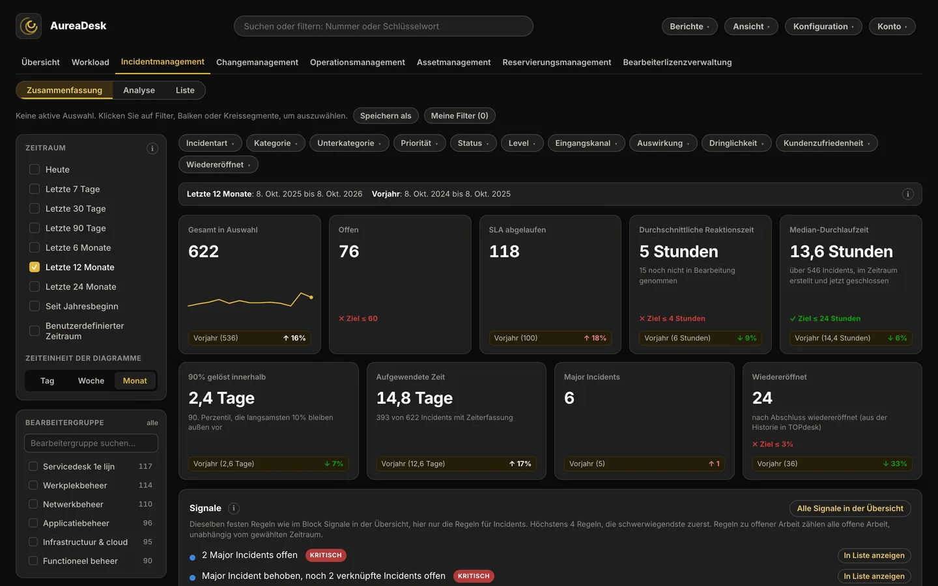Enable the Letzte 7 Tage checkbox

35,189
